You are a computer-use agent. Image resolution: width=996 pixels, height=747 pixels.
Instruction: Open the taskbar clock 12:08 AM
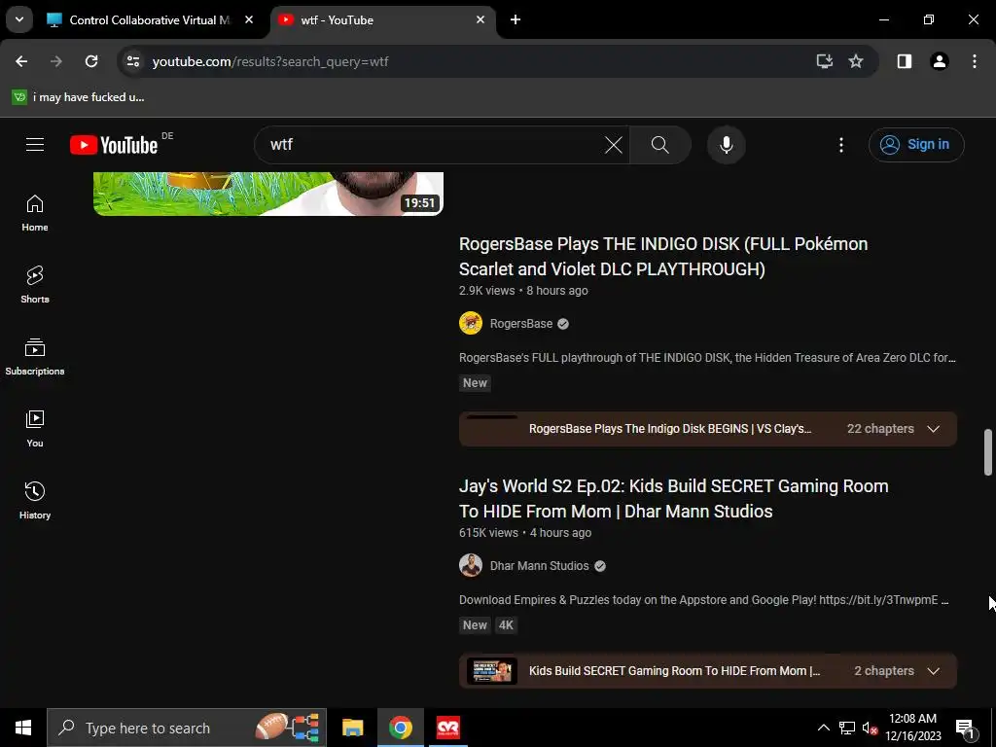[912, 728]
